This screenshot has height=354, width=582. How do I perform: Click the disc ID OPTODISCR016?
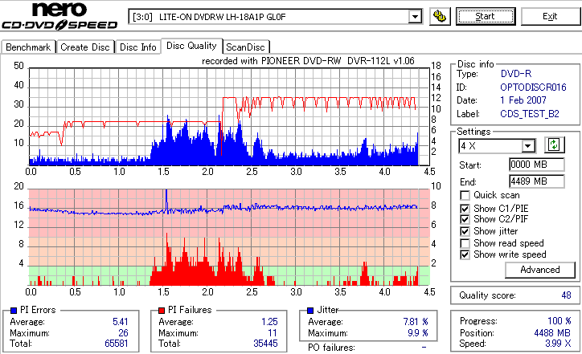click(x=533, y=87)
